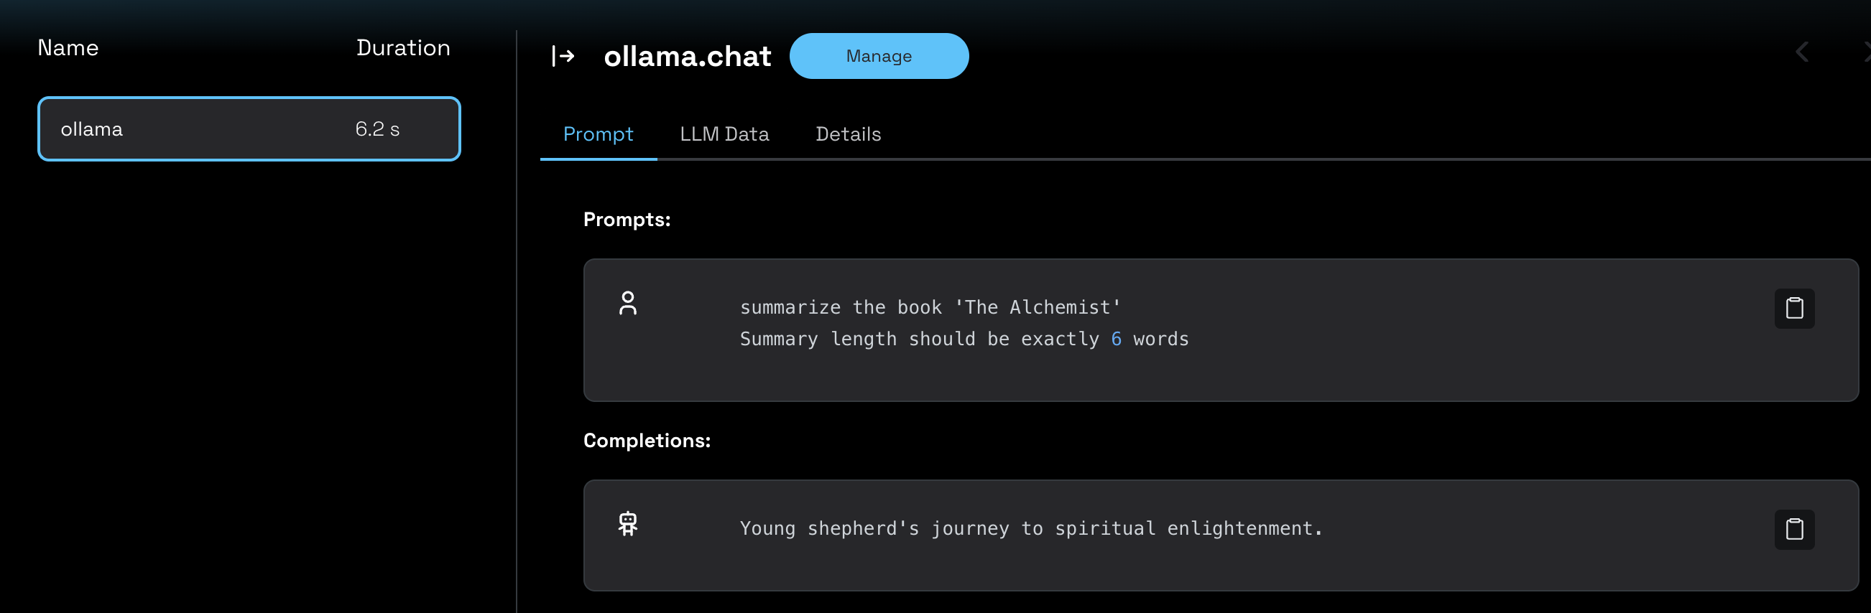Screen dimensions: 1871x613
Task: Collapse the span detail panel arrow icon
Action: pos(563,56)
